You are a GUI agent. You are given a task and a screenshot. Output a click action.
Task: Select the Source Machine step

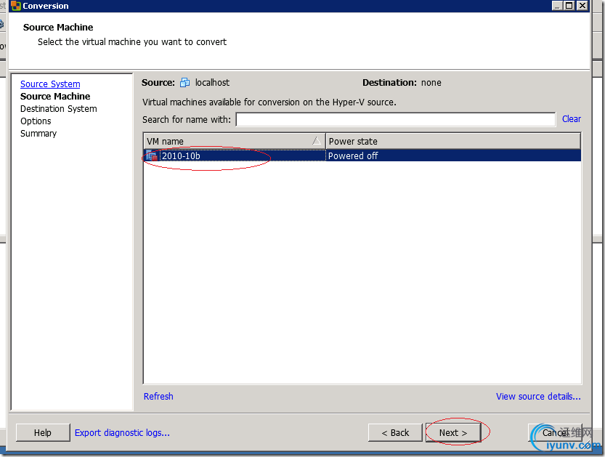[x=55, y=96]
